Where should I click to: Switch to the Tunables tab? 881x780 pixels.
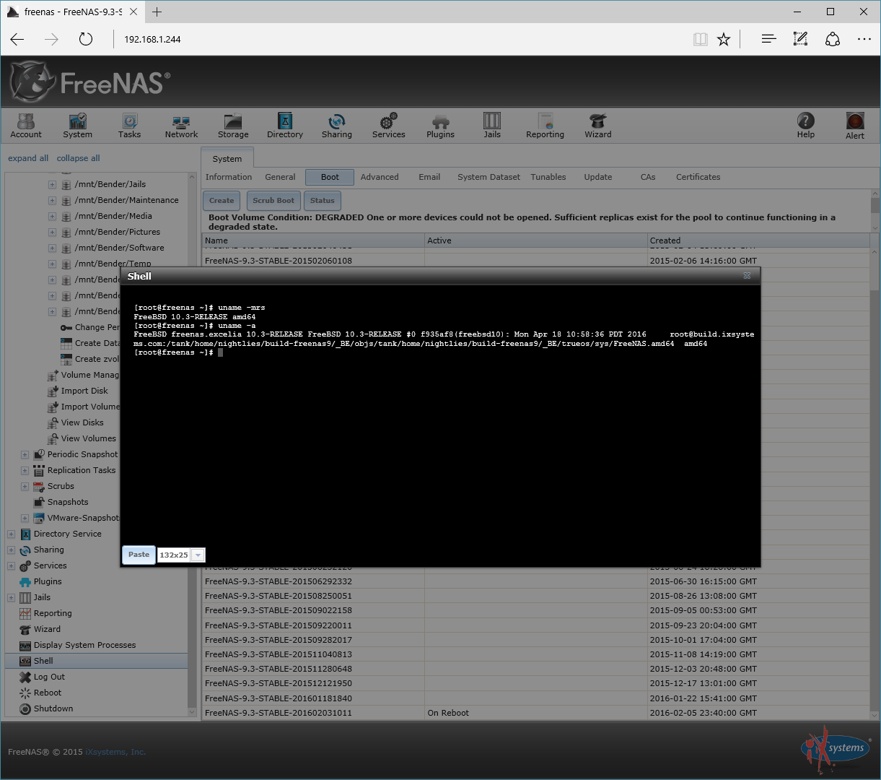click(x=548, y=177)
